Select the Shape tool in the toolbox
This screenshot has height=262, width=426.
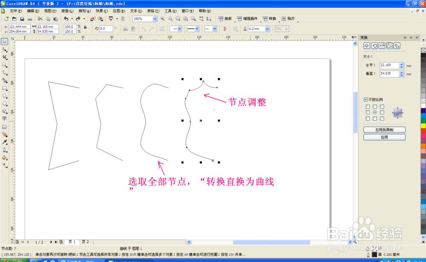pyautogui.click(x=5, y=49)
